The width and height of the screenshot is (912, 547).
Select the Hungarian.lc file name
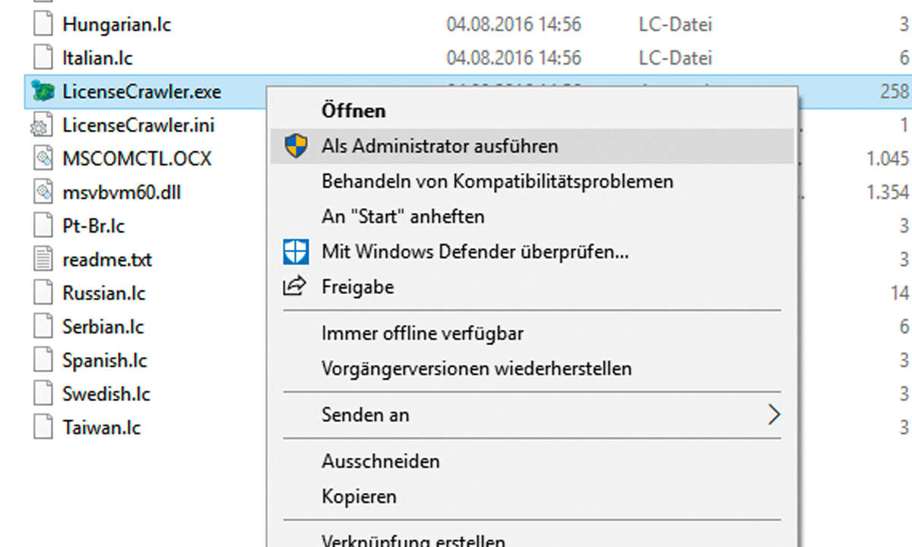(x=117, y=24)
